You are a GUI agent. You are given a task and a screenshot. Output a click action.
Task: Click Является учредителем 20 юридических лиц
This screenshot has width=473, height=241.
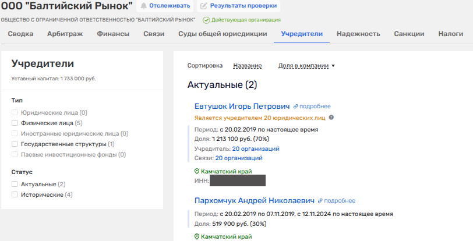(260, 118)
